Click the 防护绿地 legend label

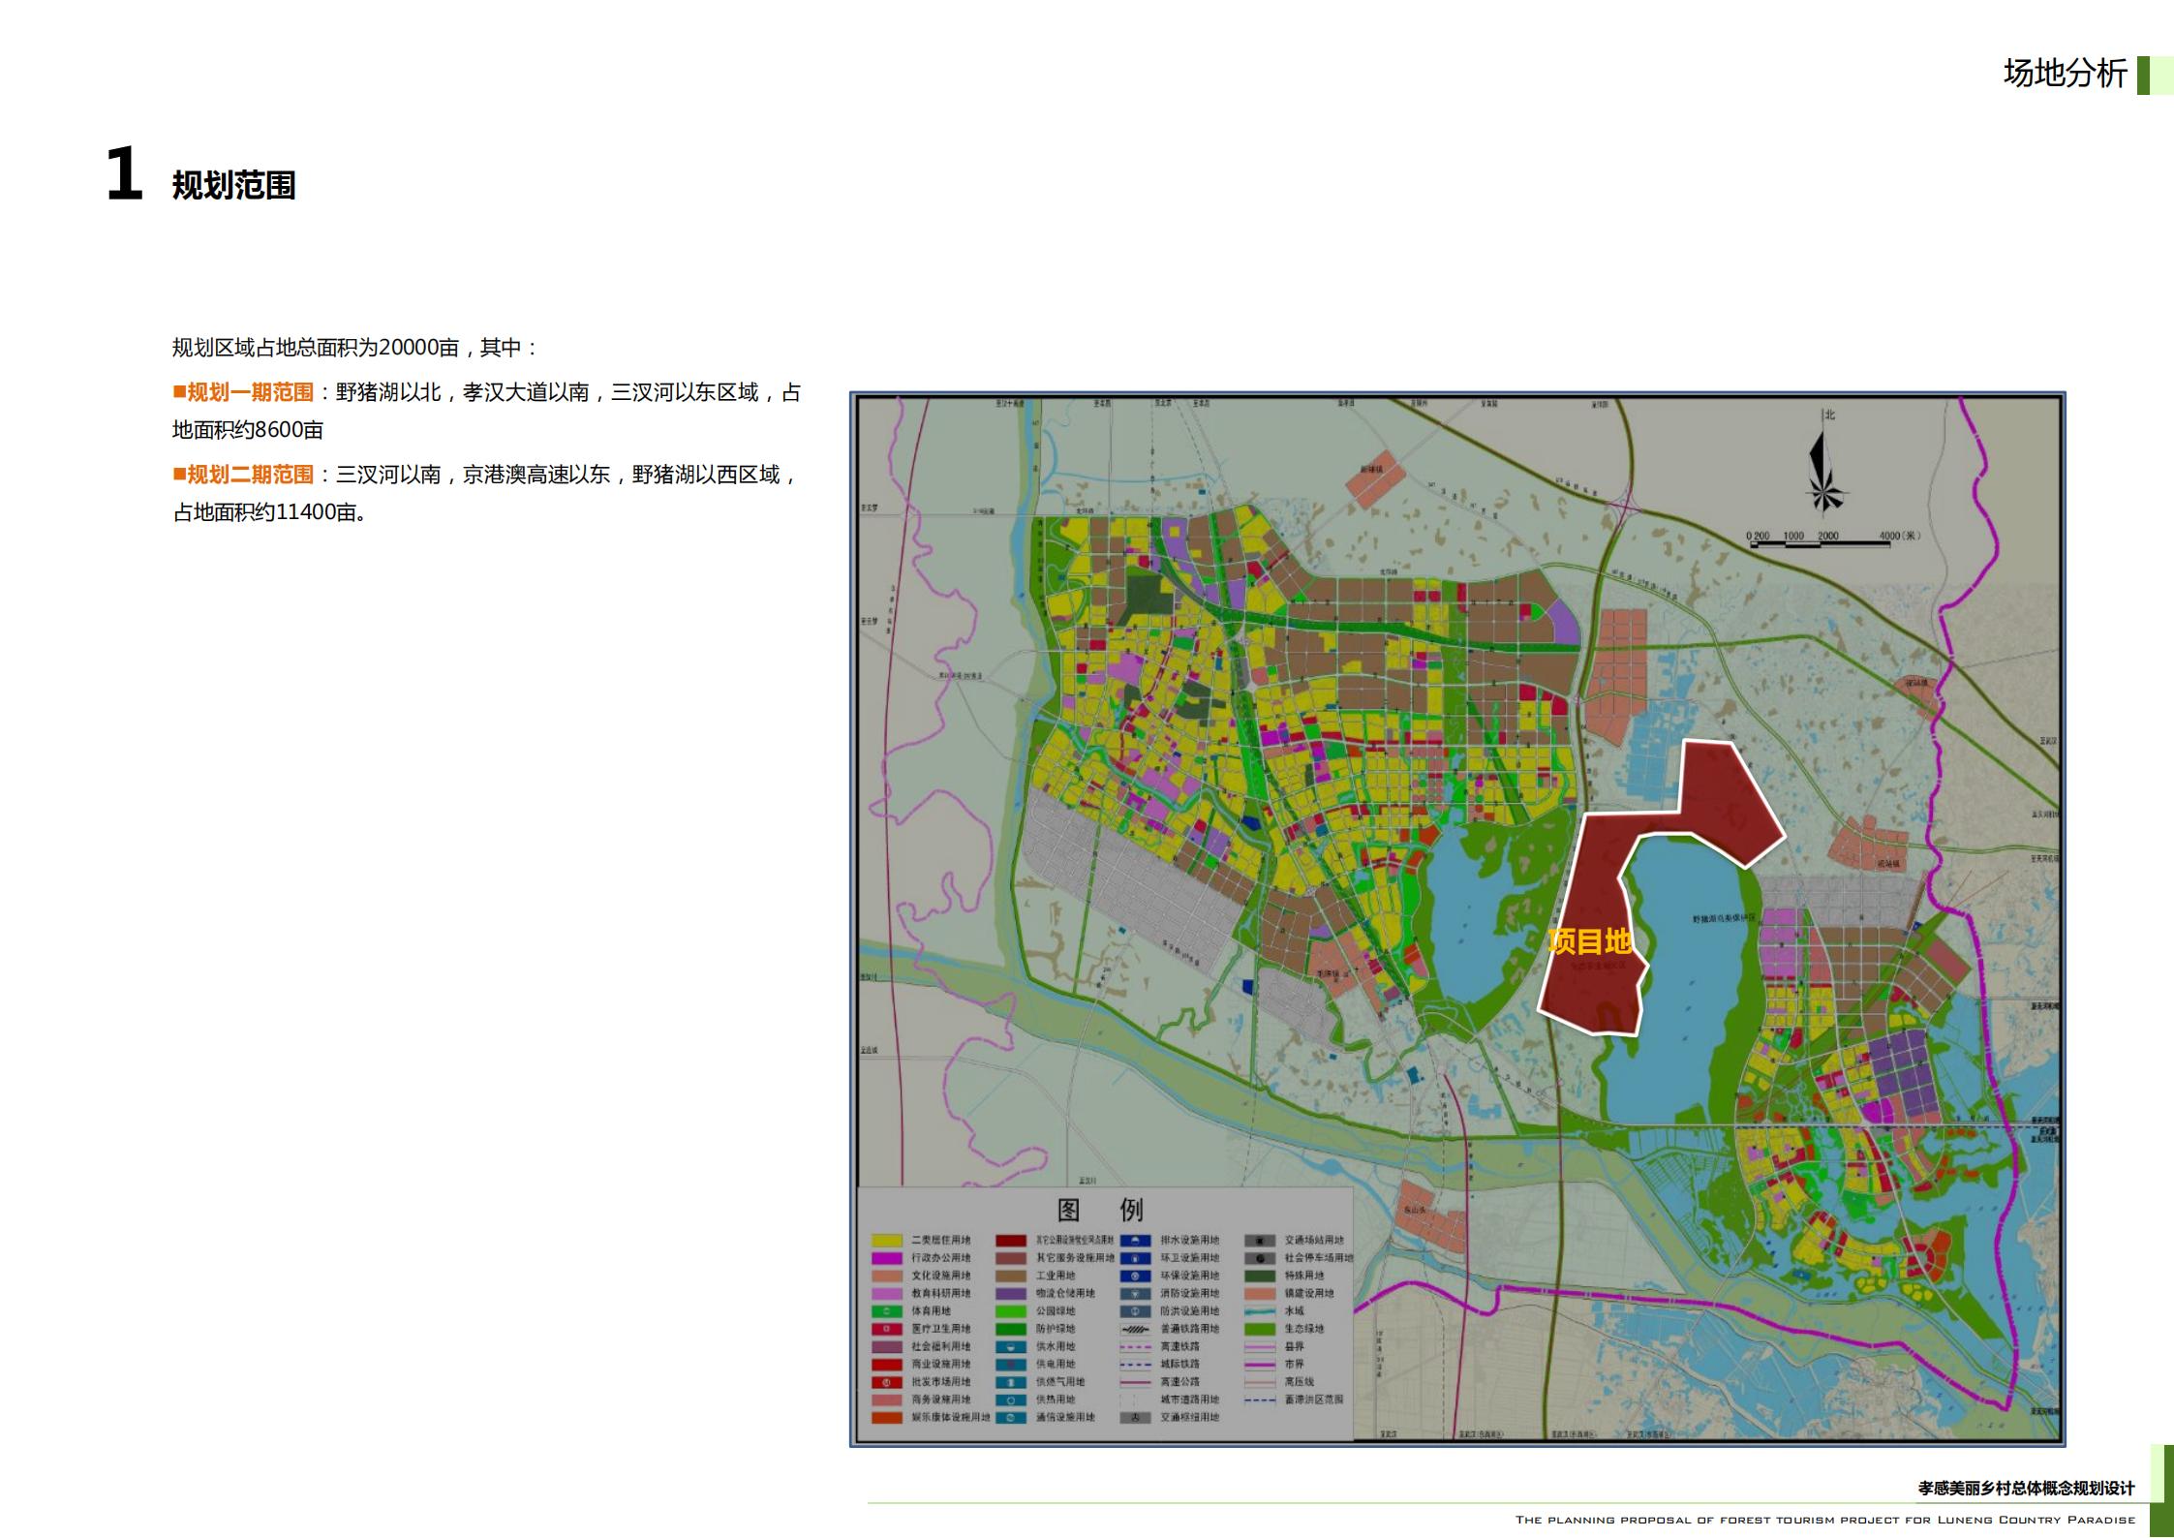tap(1056, 1329)
